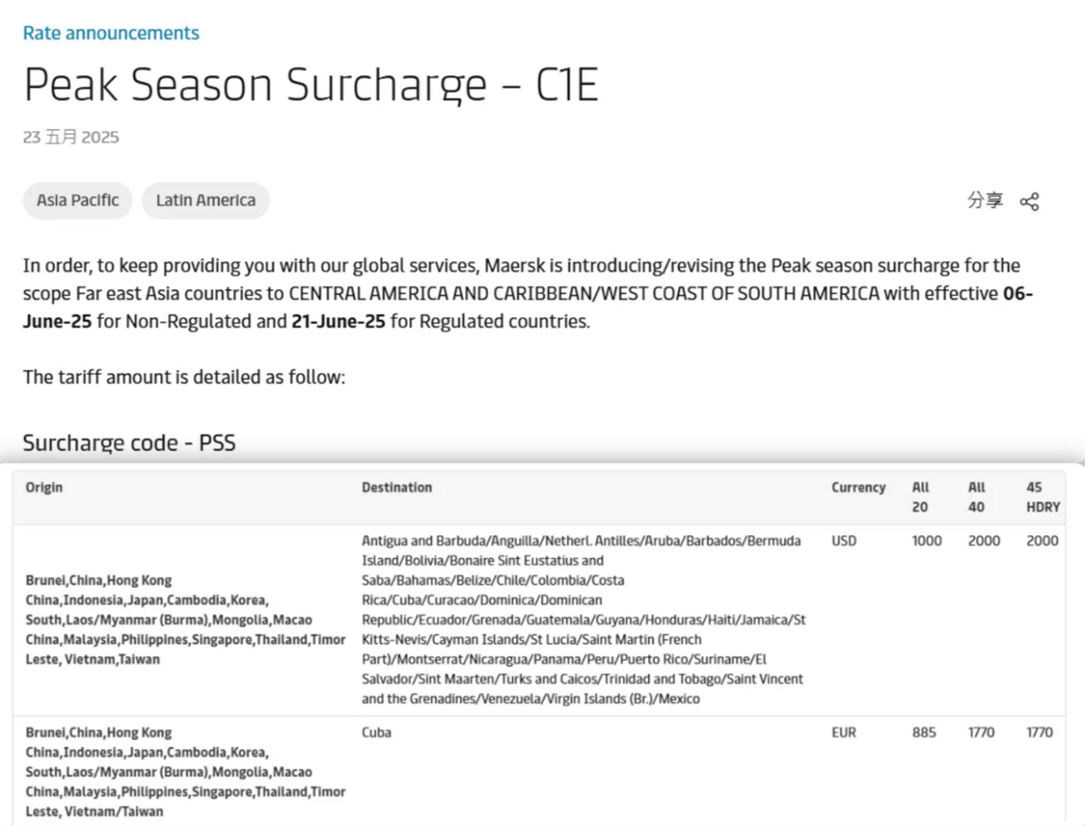Click the All 40 column header
The image size is (1085, 826).
point(976,497)
